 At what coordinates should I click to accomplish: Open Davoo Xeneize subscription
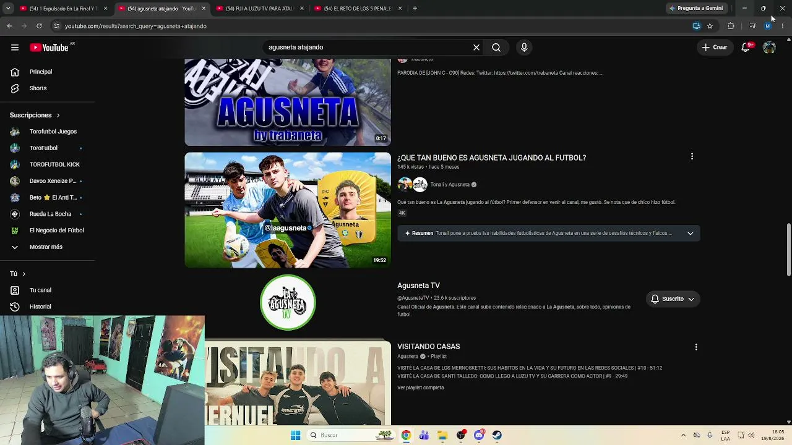[53, 181]
